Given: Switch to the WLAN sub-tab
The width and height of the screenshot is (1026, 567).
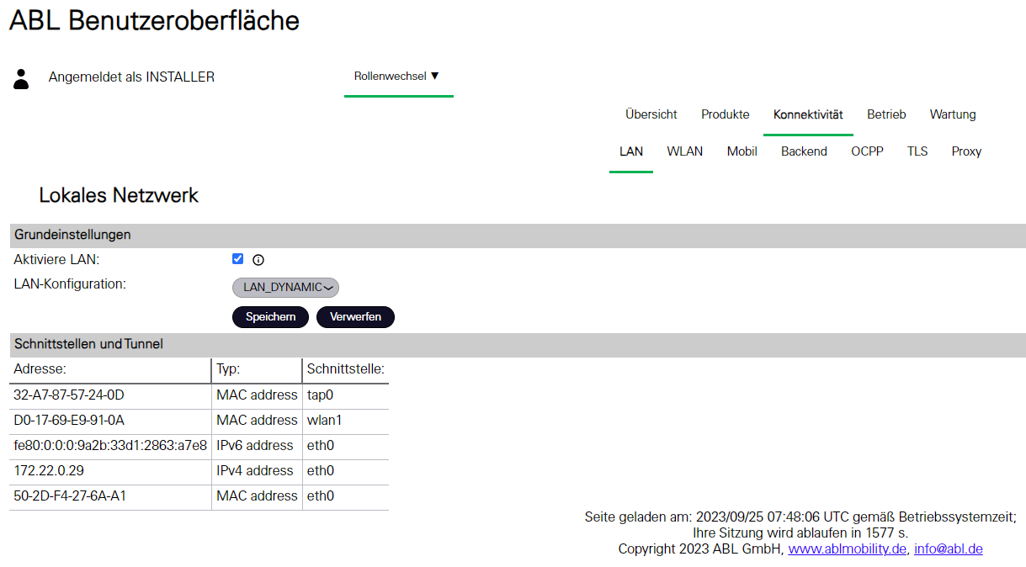Looking at the screenshot, I should coord(685,151).
